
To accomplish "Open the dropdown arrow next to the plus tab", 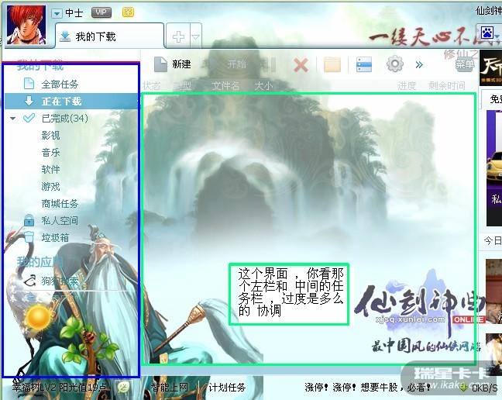I will click(196, 37).
